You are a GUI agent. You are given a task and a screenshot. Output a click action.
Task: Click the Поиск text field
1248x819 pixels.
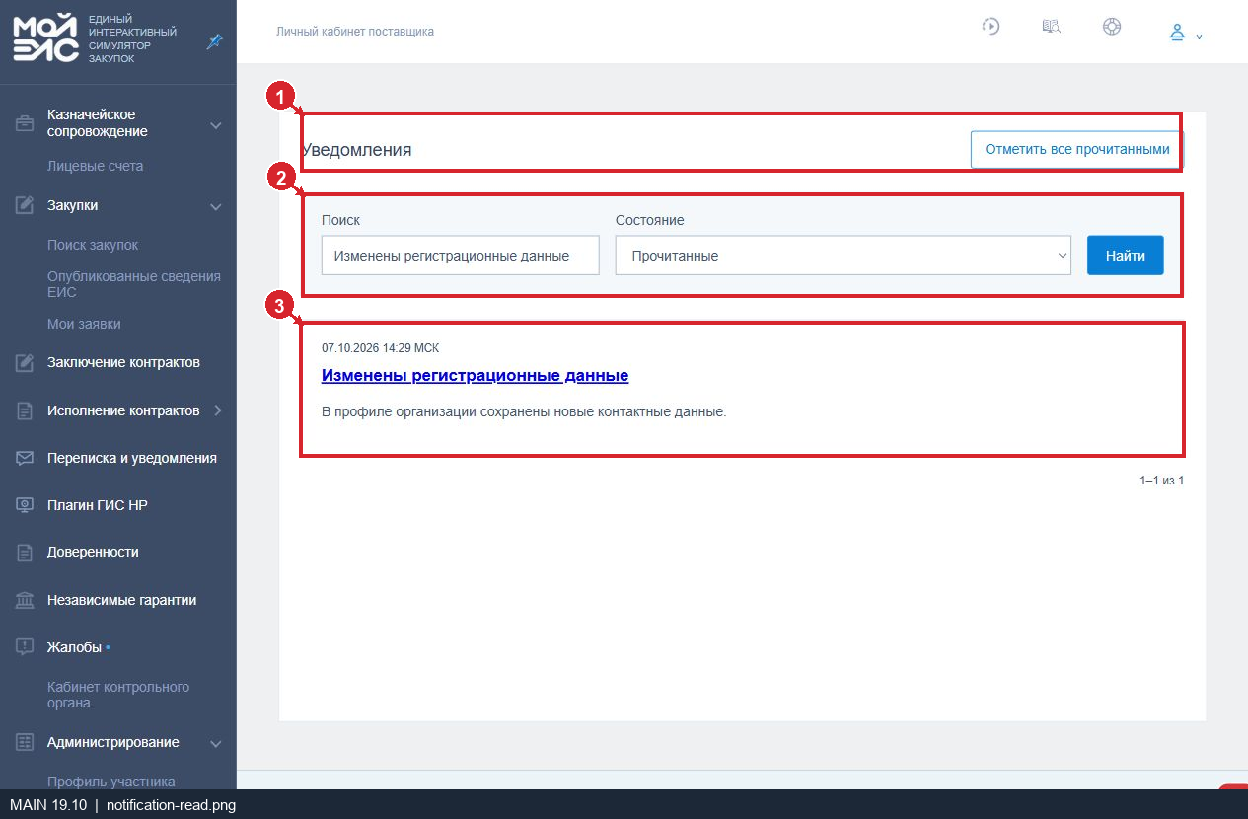point(461,256)
